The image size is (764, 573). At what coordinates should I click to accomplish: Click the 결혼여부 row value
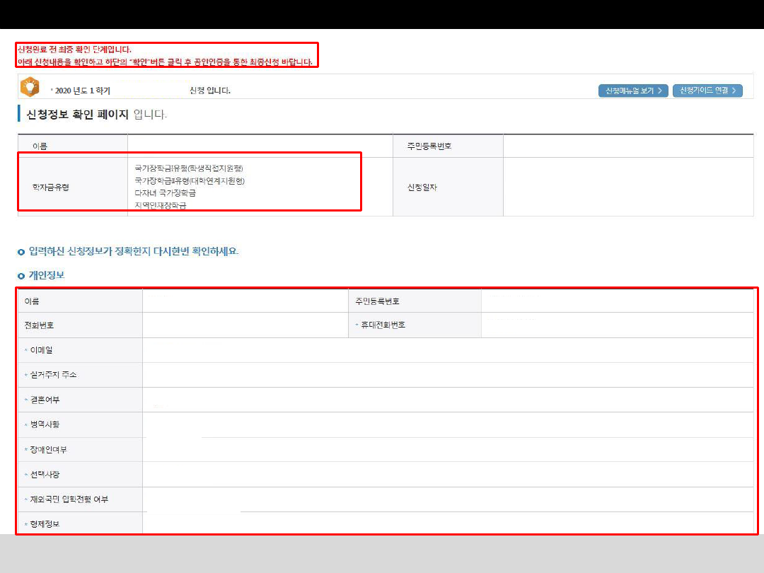[447, 400]
